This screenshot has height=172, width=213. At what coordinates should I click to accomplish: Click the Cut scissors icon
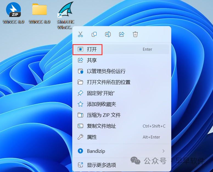pos(80,34)
